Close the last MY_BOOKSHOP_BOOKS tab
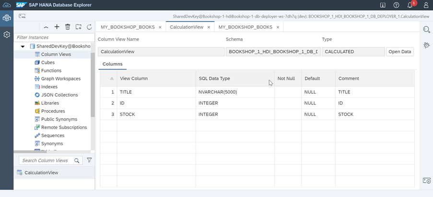433x197 pixels. (x=278, y=27)
